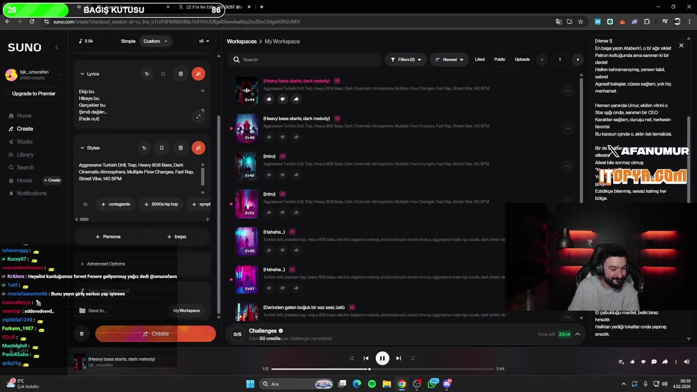
Task: Click Upgrade to Premier button
Action: [x=34, y=94]
